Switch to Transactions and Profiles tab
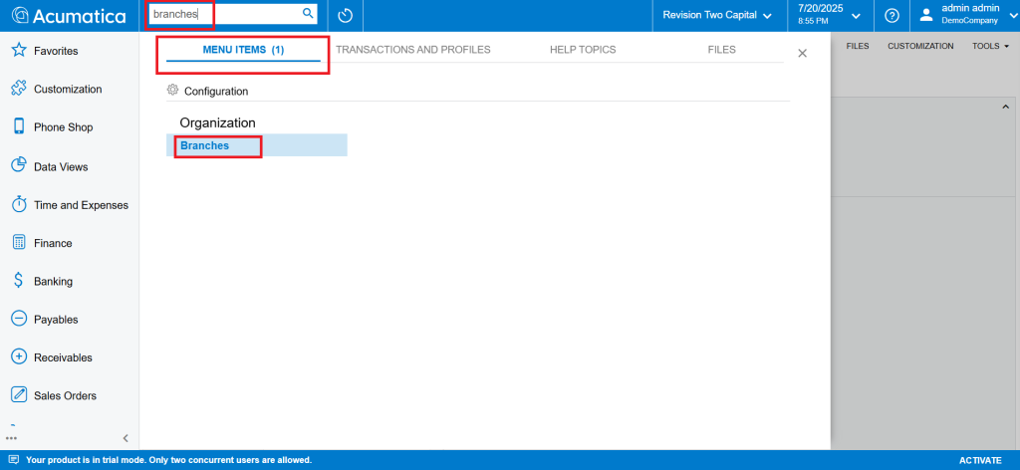The width and height of the screenshot is (1020, 470). tap(413, 50)
